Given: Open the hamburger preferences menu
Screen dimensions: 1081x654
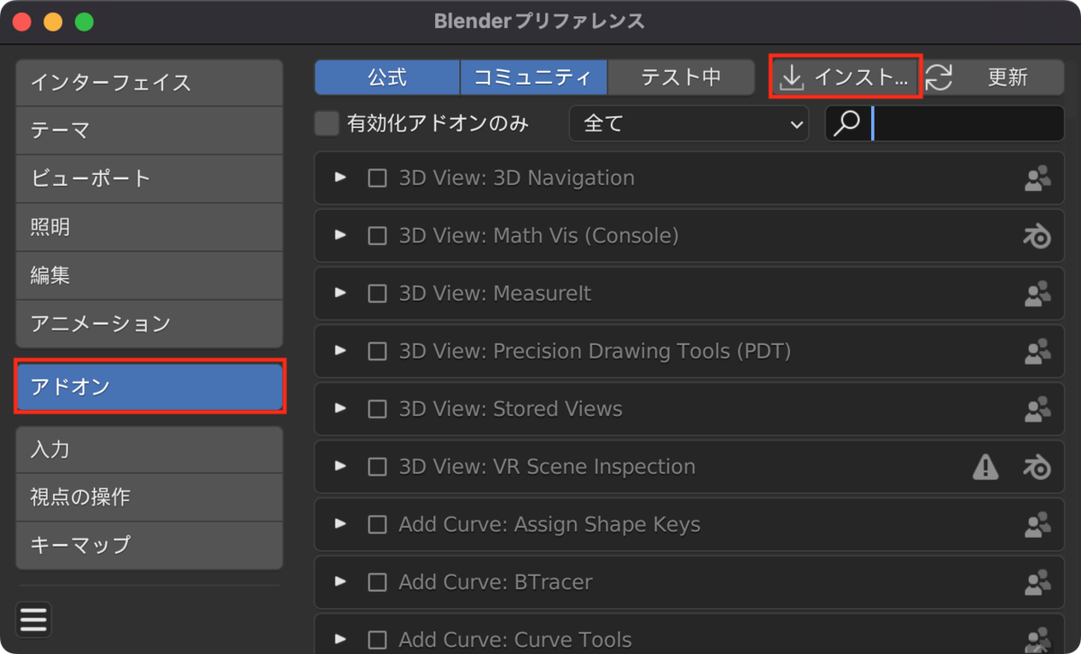Looking at the screenshot, I should [x=33, y=620].
